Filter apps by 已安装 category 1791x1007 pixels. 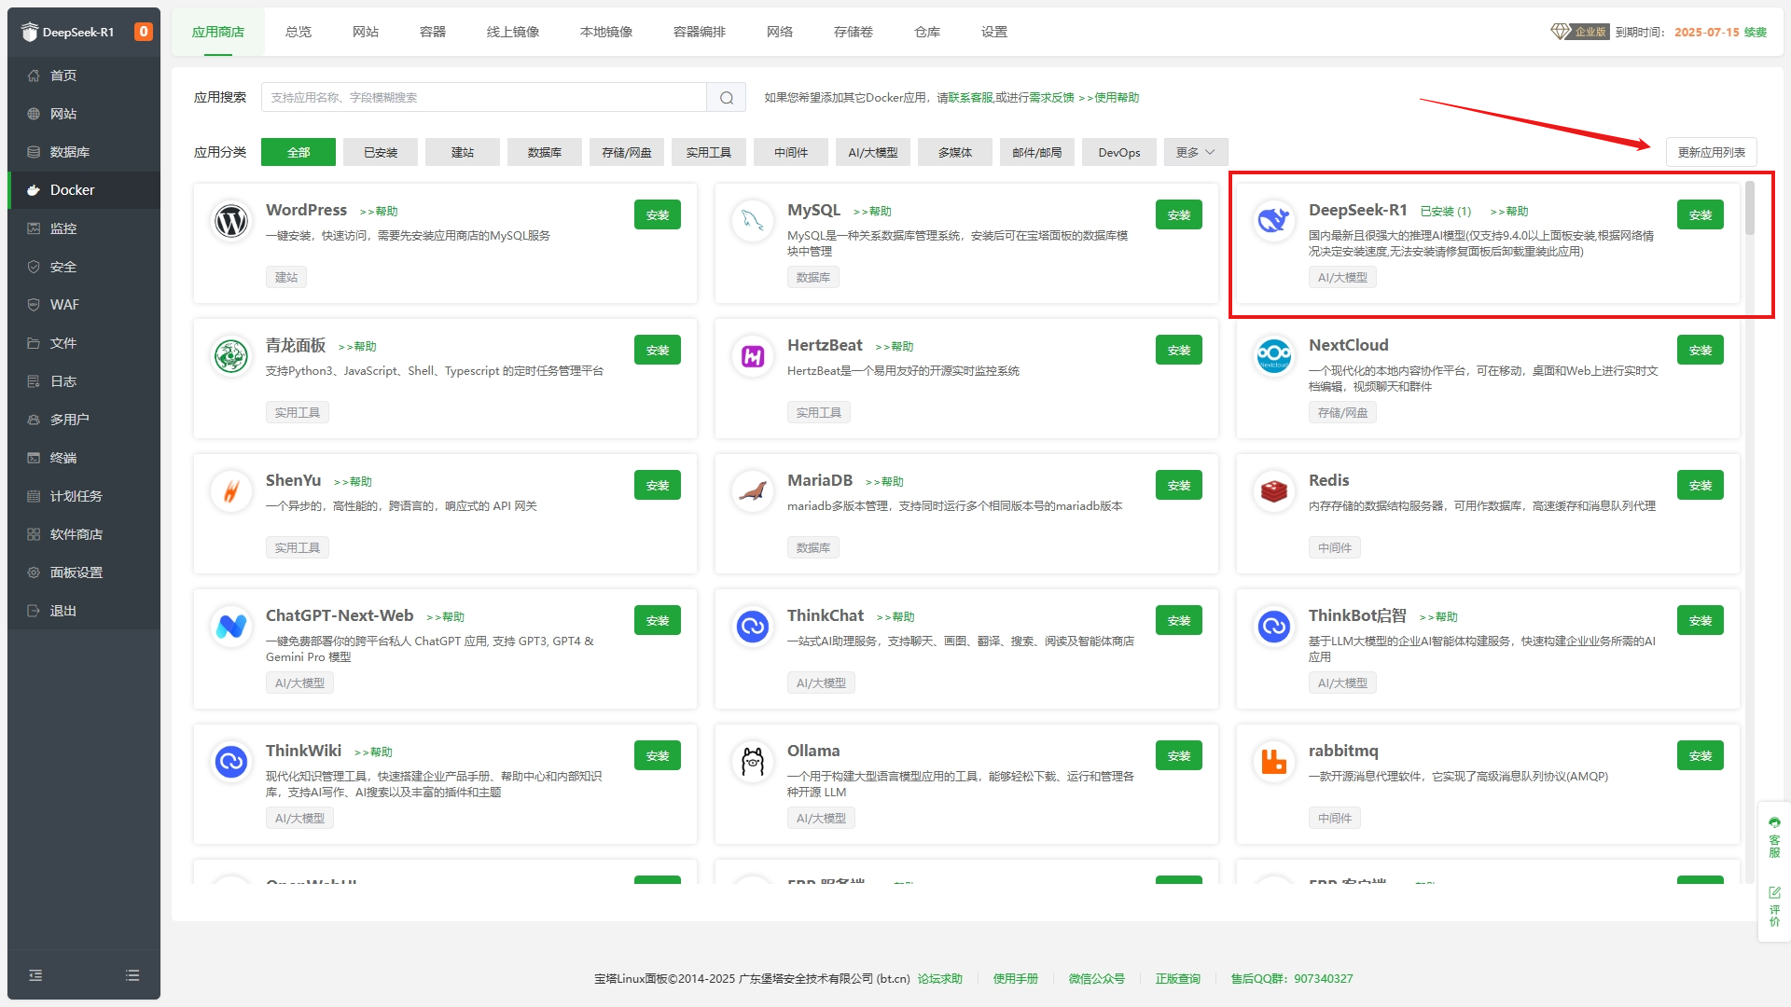(x=381, y=152)
